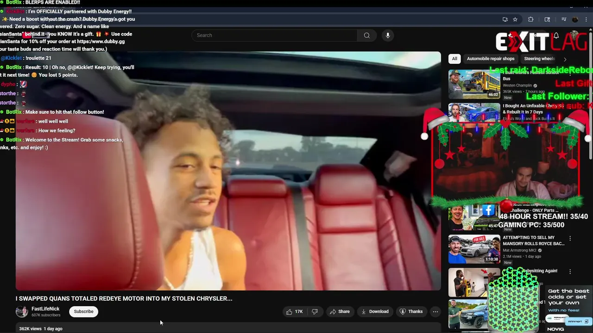593x333 pixels.
Task: Click the '!roulette 21' chat message
Action: tap(38, 58)
